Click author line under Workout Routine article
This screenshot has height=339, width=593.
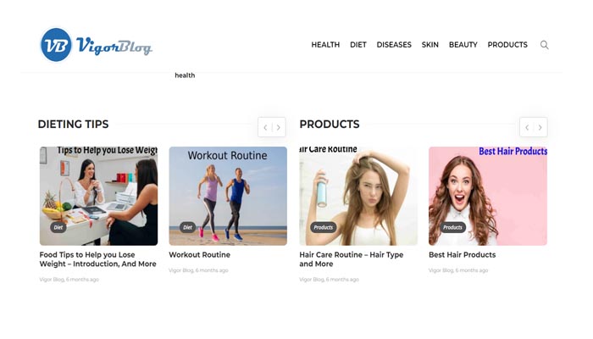coord(198,270)
